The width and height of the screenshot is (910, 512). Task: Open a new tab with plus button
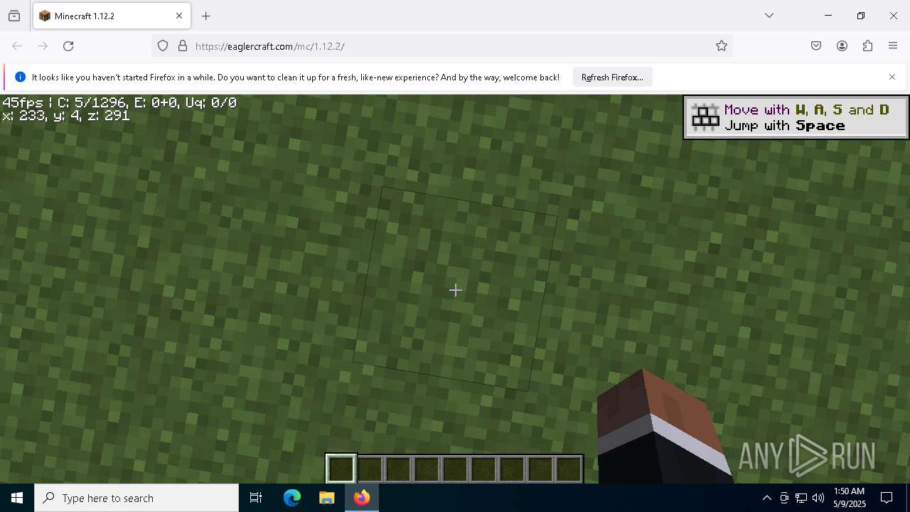point(206,16)
